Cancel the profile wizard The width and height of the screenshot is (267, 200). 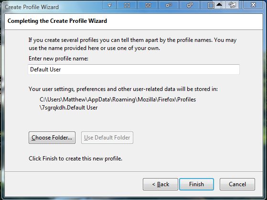click(x=237, y=184)
